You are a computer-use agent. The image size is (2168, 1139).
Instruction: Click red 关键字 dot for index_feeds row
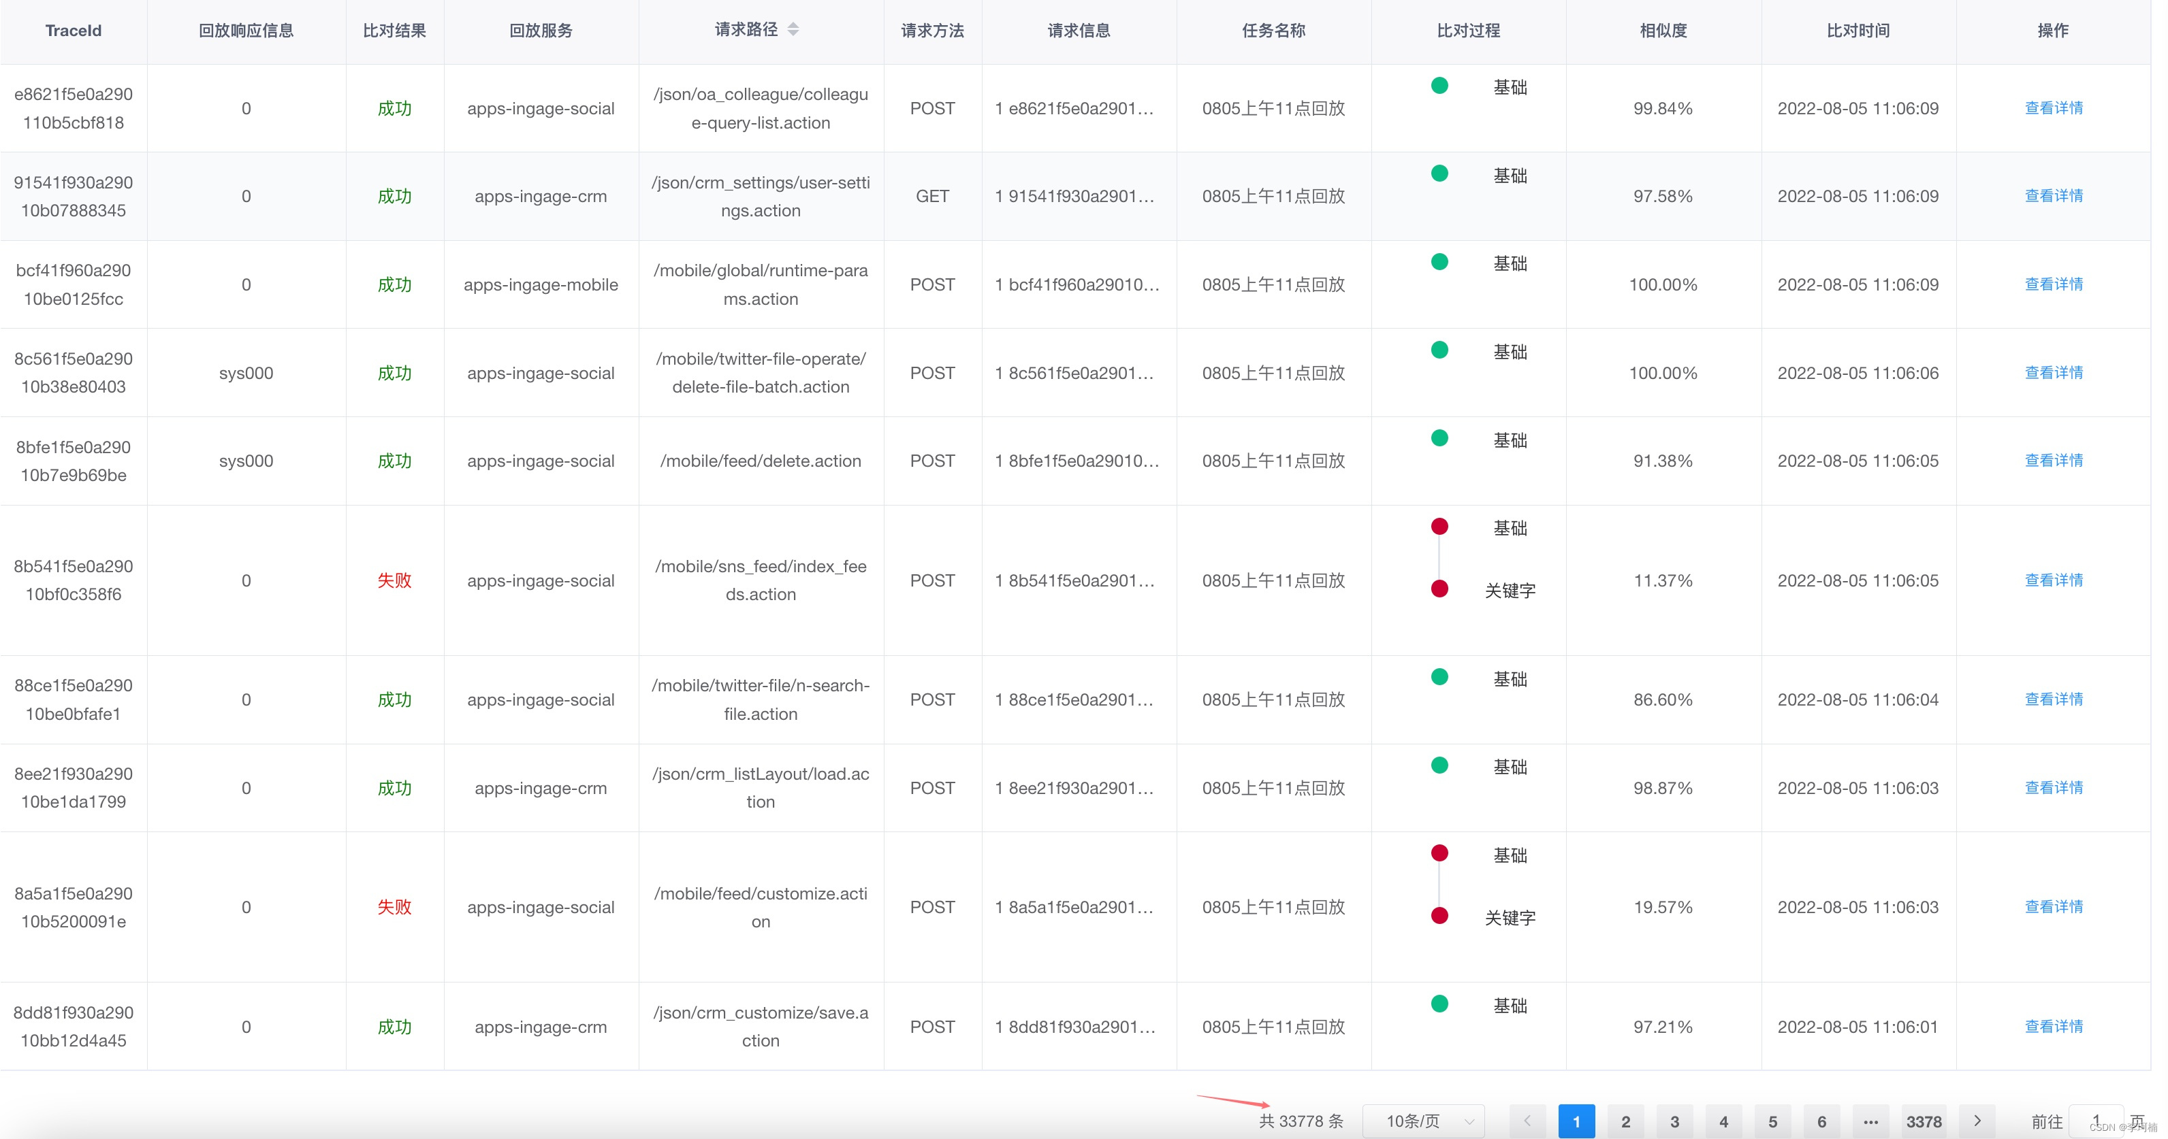1439,589
